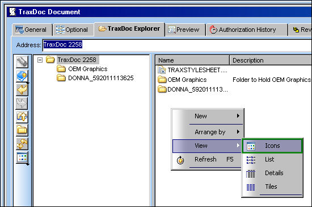Click the yellow refresh arrows sidebar icon
Screen dimensions: 312x207
click(x=22, y=144)
